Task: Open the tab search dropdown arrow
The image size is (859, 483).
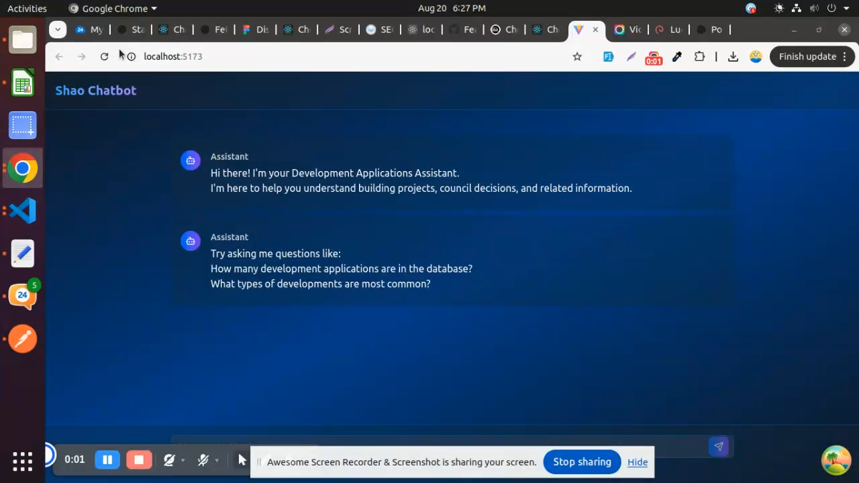Action: click(58, 30)
